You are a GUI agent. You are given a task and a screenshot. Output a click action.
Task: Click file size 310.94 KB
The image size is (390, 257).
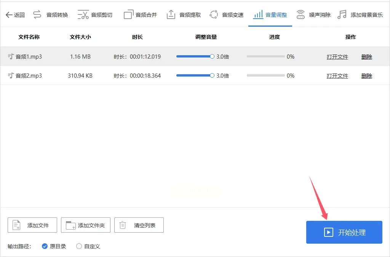pyautogui.click(x=80, y=75)
